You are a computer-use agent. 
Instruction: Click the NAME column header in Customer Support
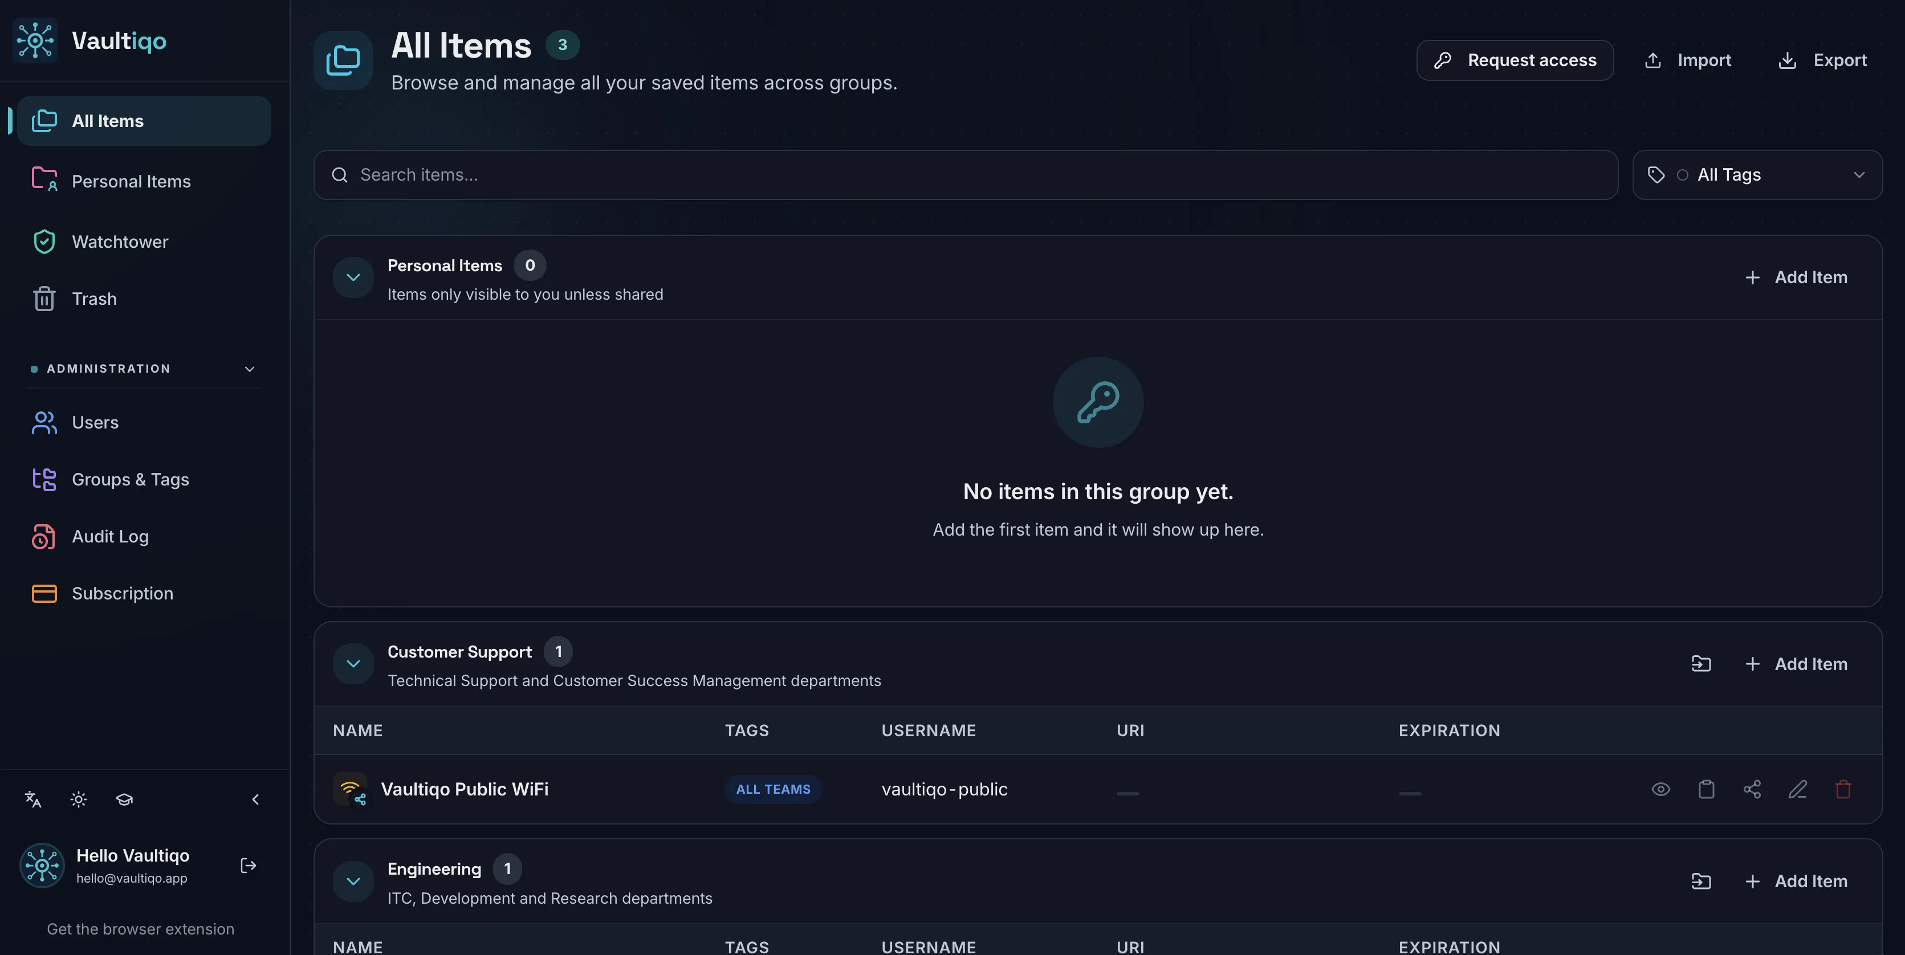click(357, 730)
